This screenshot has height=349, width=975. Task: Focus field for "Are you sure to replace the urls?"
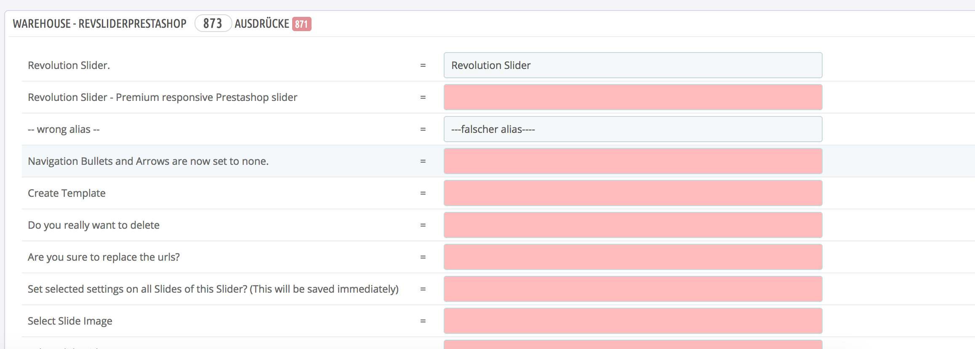[x=633, y=257]
